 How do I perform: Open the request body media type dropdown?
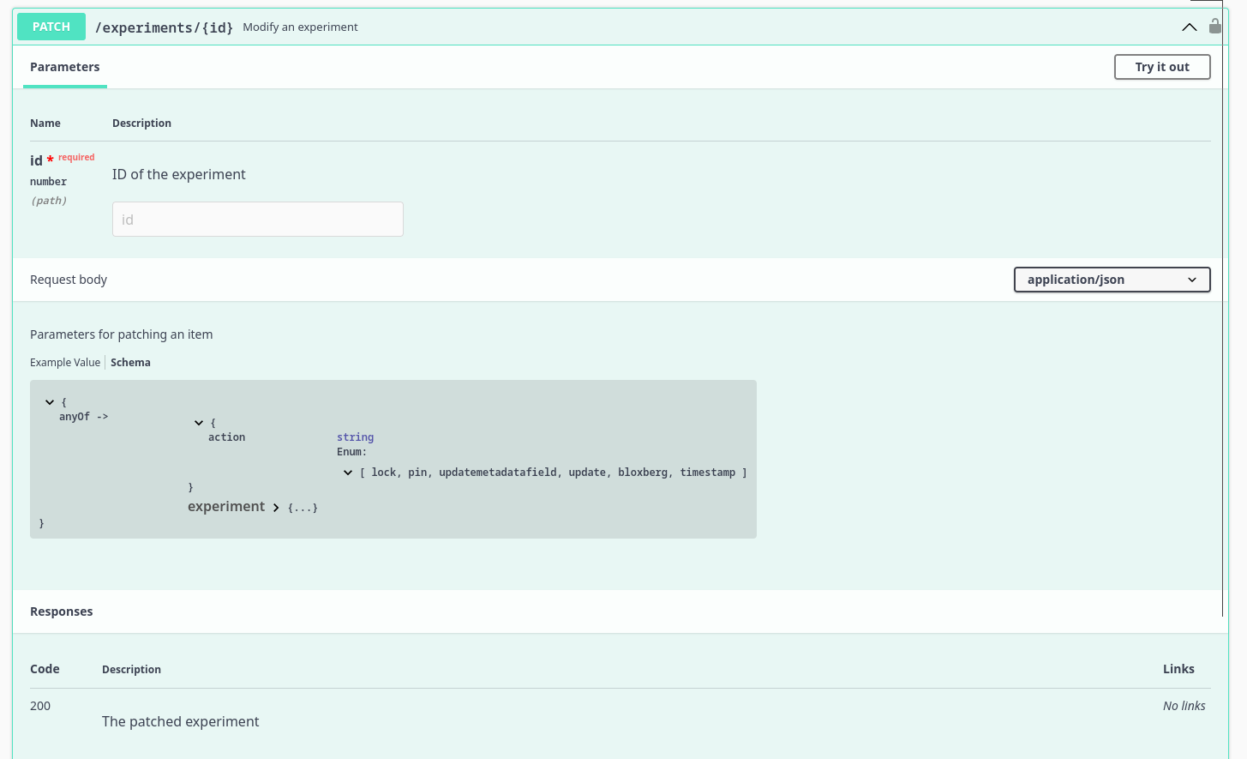1112,279
